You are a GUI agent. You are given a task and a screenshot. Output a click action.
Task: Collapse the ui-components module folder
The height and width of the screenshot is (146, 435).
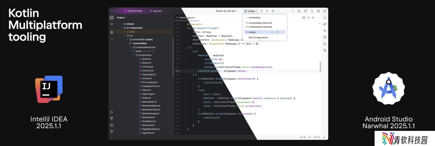point(121,28)
